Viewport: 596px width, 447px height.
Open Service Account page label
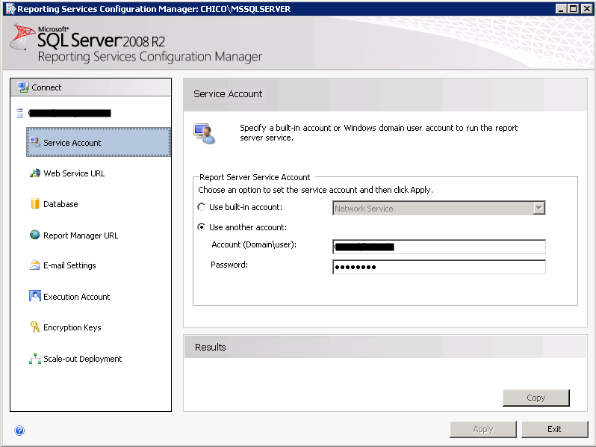(x=72, y=143)
